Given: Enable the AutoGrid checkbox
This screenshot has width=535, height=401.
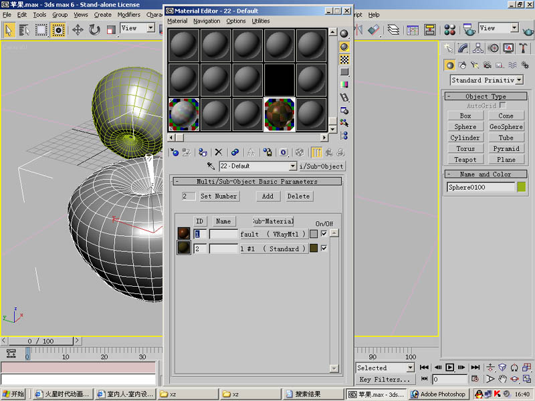Looking at the screenshot, I should point(502,106).
